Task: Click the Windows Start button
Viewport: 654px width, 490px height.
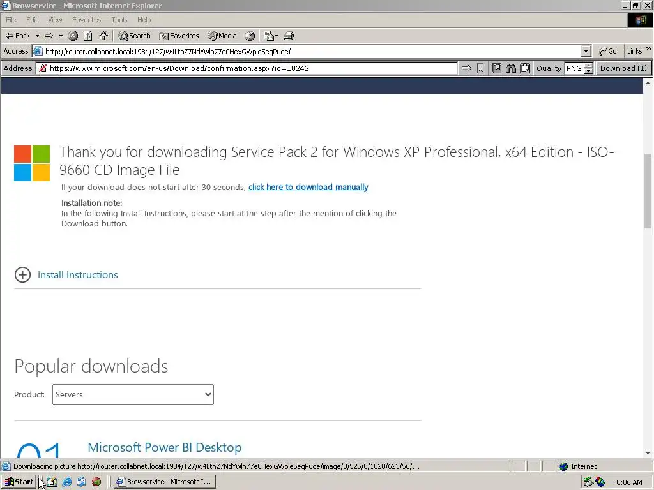Action: pos(19,482)
